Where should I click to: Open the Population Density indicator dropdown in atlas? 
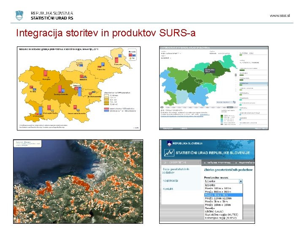[171, 53]
